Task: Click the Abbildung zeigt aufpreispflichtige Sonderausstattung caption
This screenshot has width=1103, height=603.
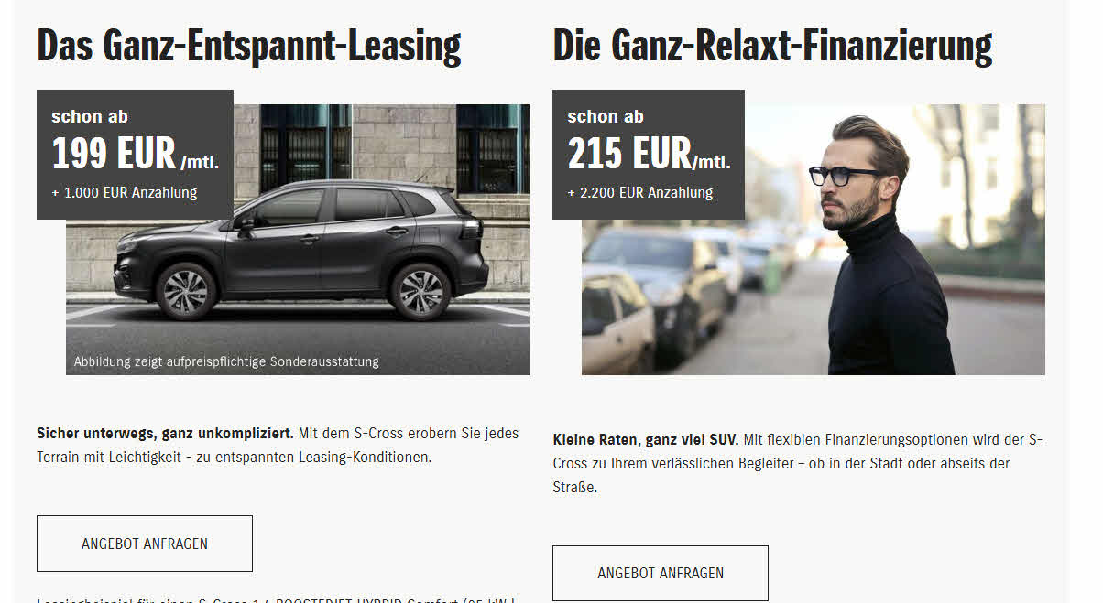Action: [x=226, y=361]
